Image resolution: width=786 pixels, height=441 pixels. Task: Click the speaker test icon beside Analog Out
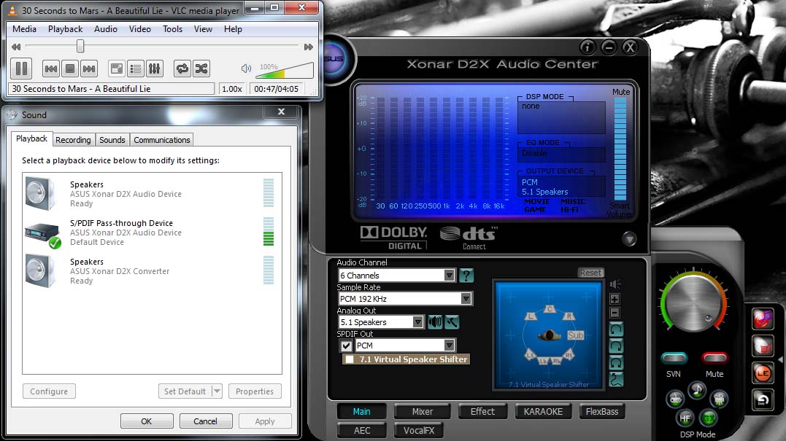tap(435, 322)
